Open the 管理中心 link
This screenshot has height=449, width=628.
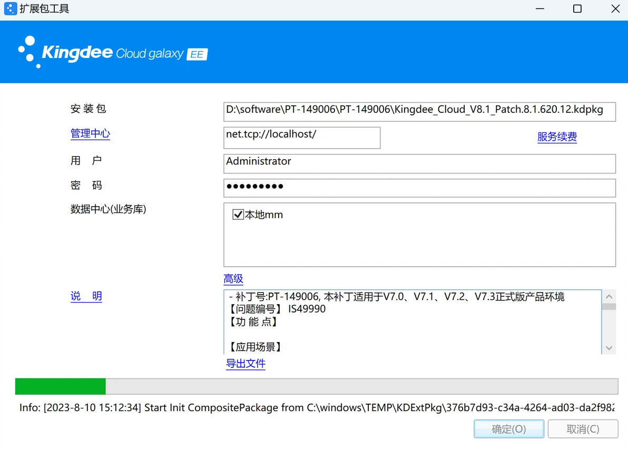point(90,133)
